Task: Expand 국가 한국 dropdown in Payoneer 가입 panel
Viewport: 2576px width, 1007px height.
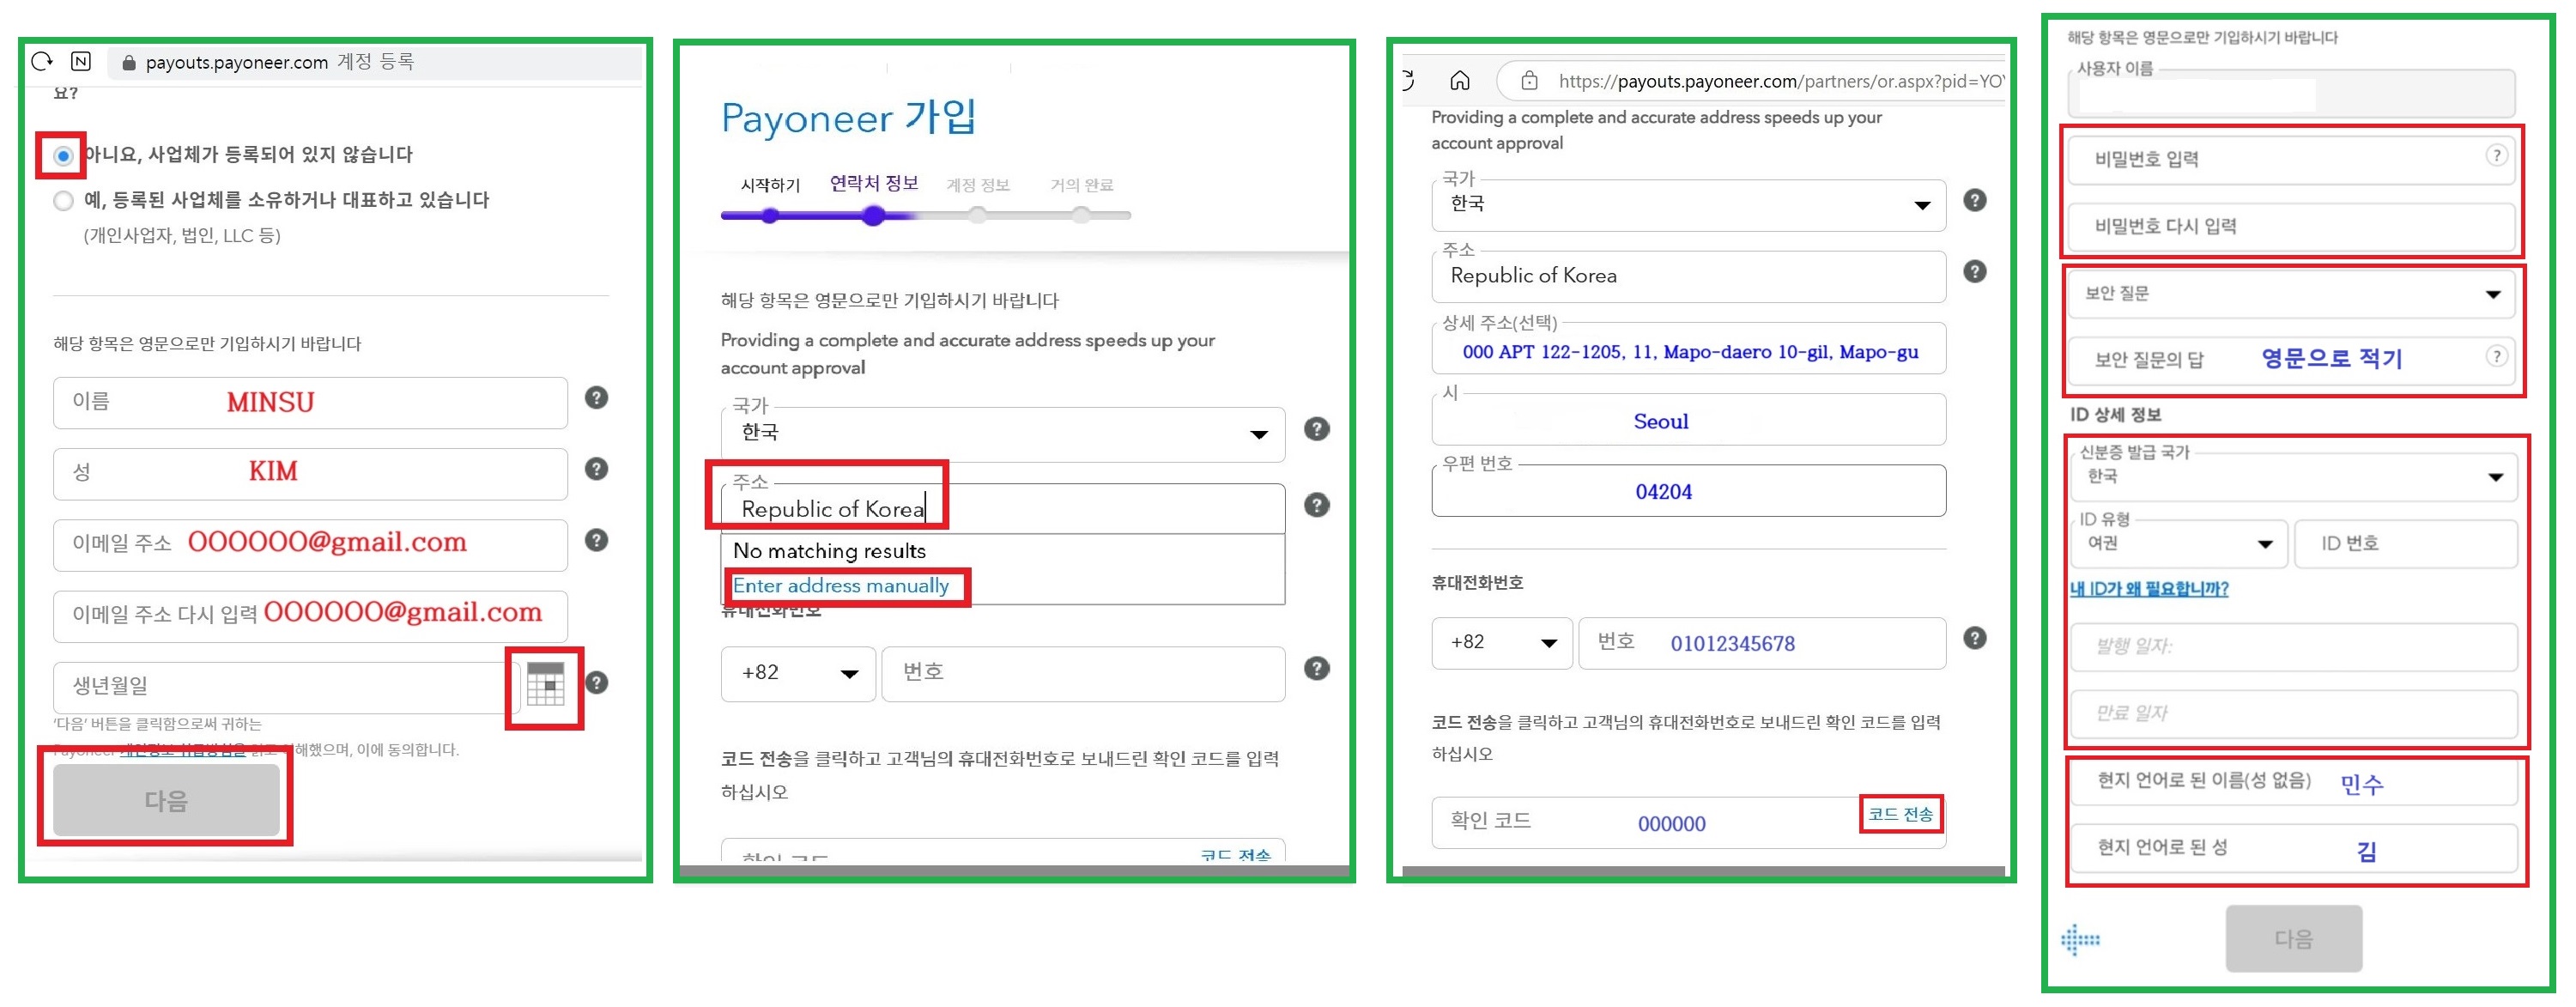Action: [x=1003, y=434]
